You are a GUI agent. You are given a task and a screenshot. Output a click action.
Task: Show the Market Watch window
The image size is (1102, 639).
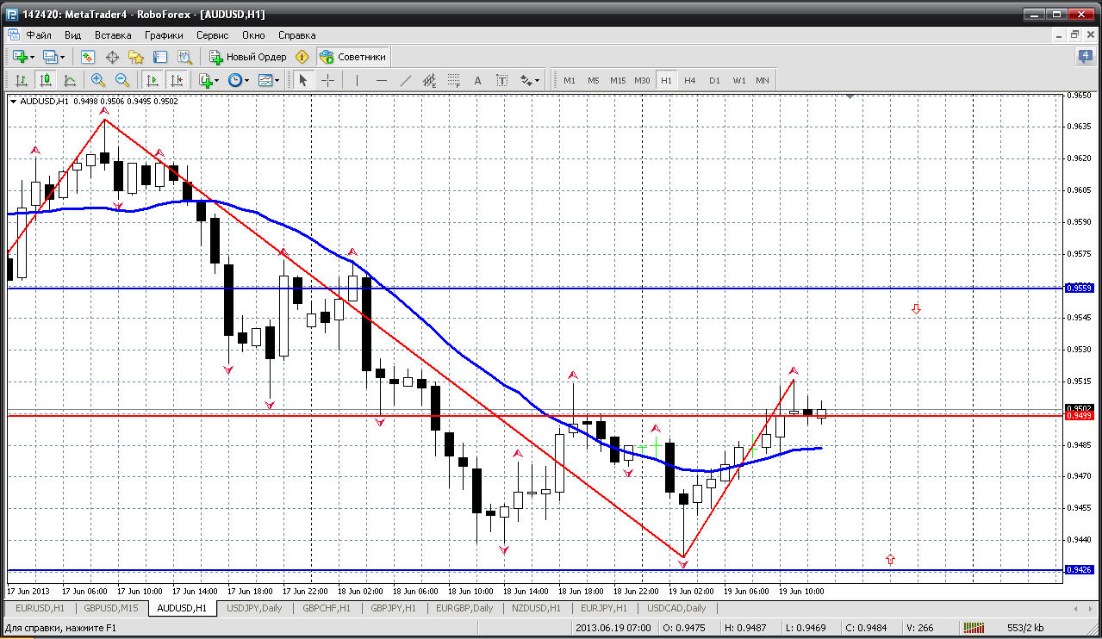(88, 57)
